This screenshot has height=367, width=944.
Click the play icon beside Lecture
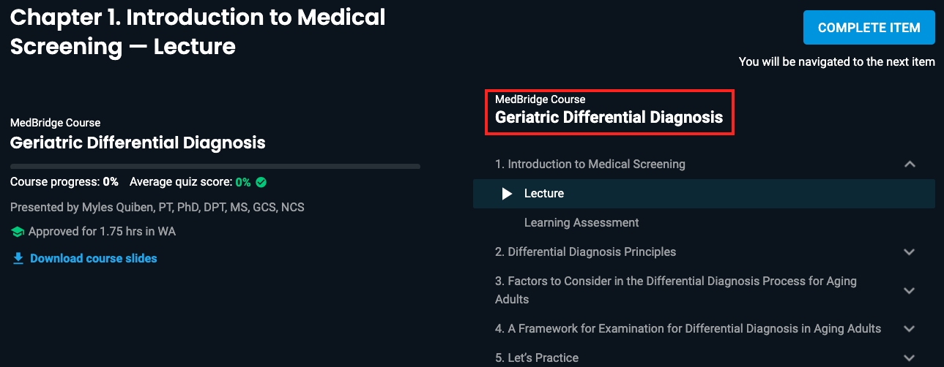pyautogui.click(x=507, y=194)
